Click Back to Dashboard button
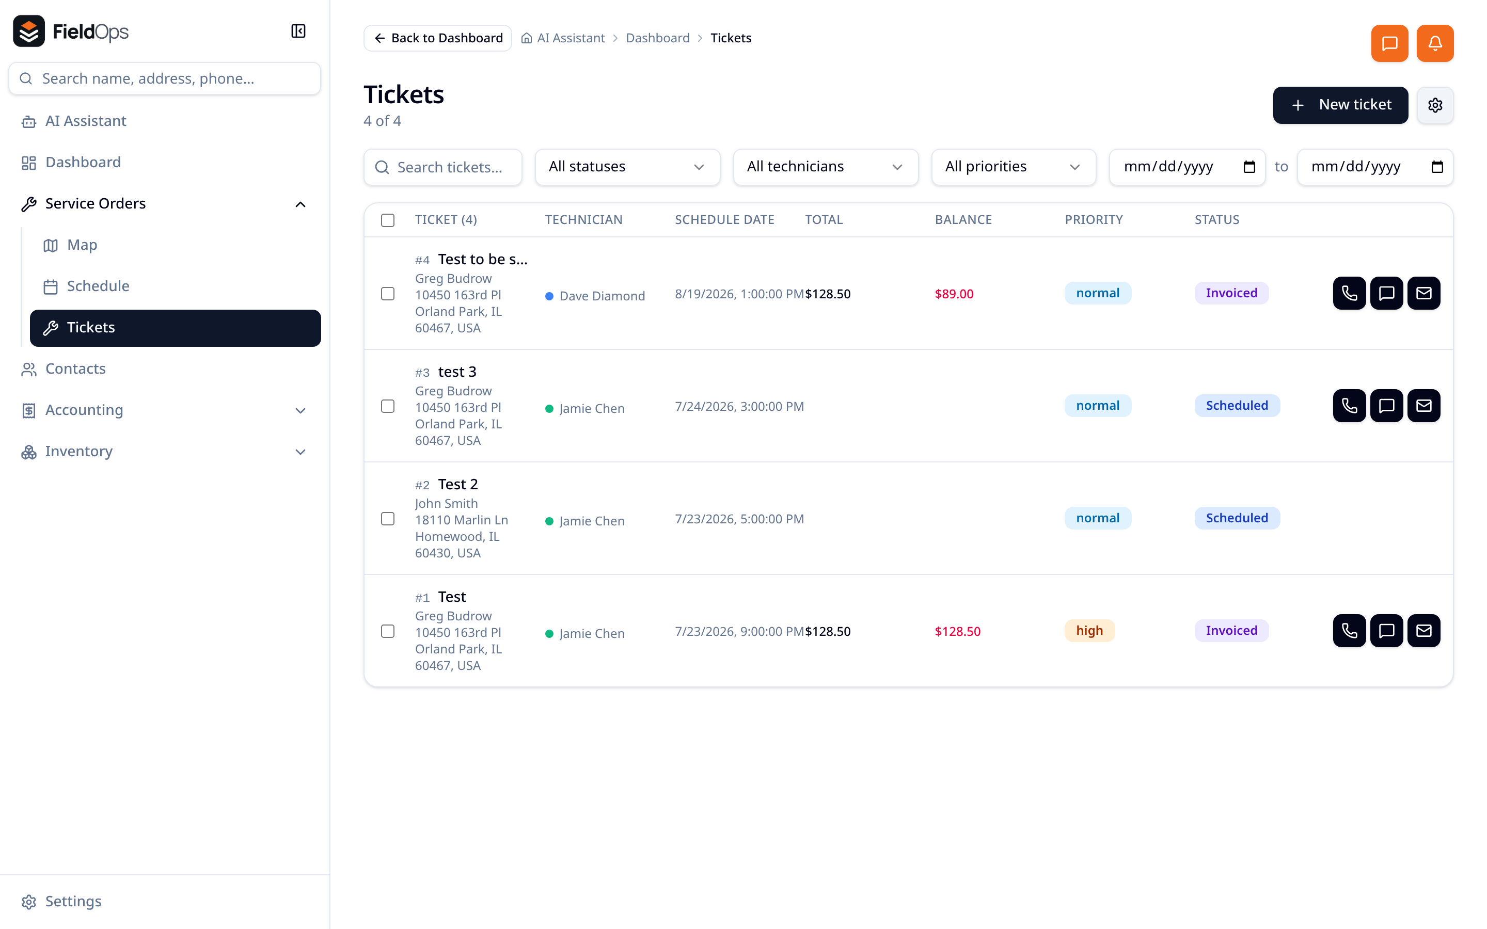This screenshot has height=929, width=1487. click(x=437, y=38)
